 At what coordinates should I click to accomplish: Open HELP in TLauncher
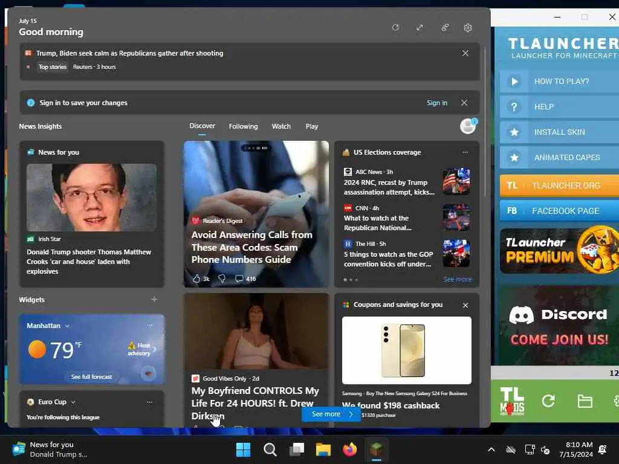[x=559, y=106]
